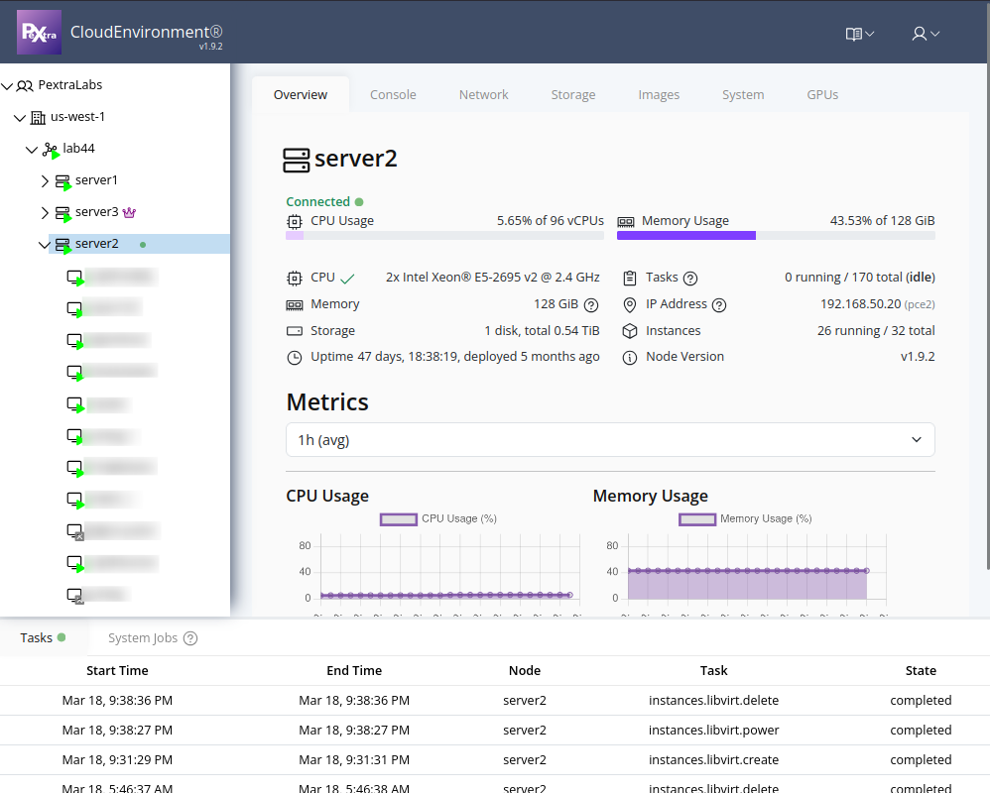Switch to the Overview tab
Screen dimensions: 990x793
[301, 94]
